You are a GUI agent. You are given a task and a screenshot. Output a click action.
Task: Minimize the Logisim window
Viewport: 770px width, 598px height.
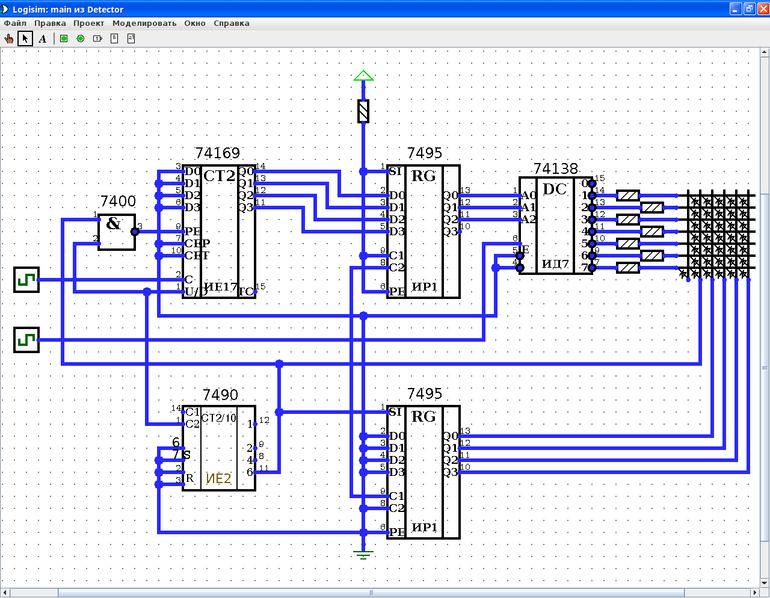[x=736, y=8]
